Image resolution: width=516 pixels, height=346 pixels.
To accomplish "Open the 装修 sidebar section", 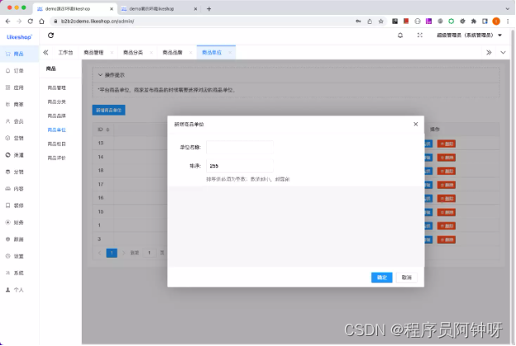I will 15,206.
